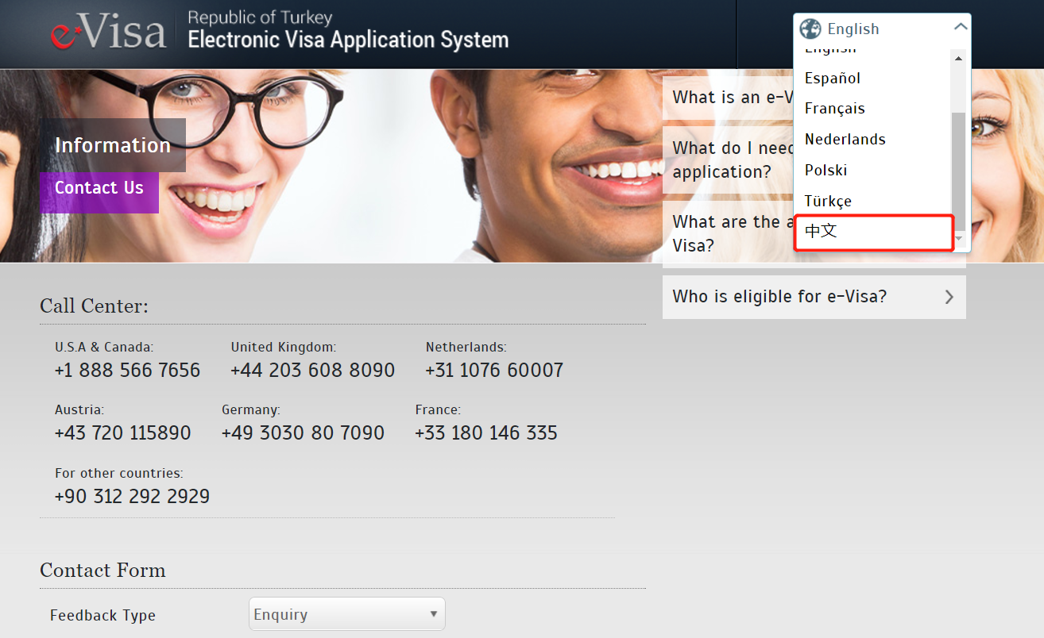Open the Contact Us tab
Screen dimensions: 1044x638
[99, 188]
